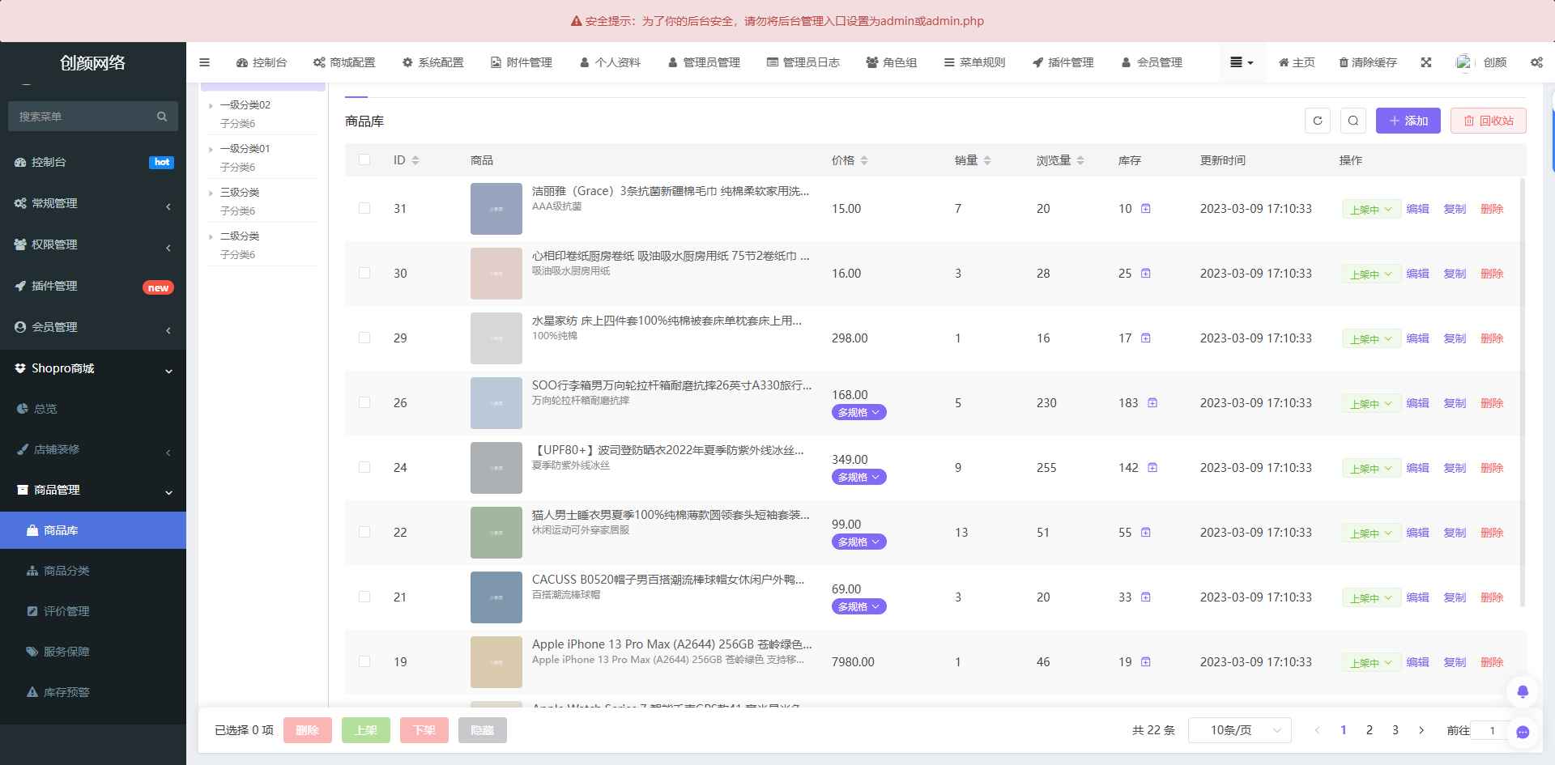Open the 附件管理 attachment manager
The image size is (1555, 765).
[521, 62]
